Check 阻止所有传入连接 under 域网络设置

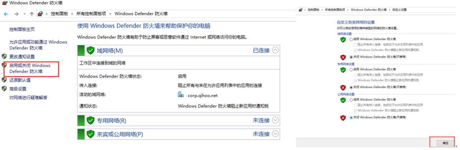click(x=355, y=45)
